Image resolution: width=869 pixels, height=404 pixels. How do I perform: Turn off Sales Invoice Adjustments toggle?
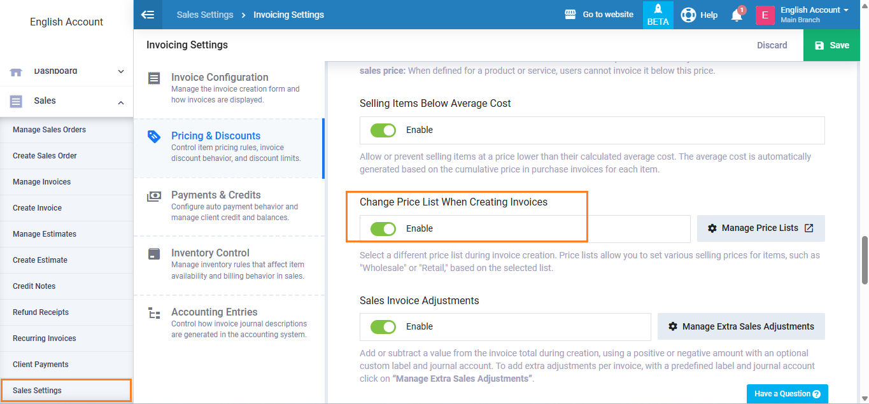(383, 327)
